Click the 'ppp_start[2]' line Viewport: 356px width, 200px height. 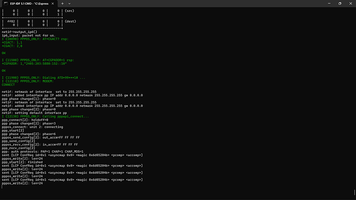[13, 130]
